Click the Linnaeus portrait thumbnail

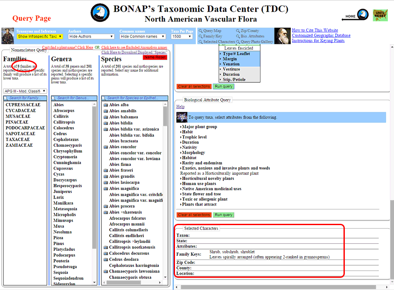click(x=8, y=36)
